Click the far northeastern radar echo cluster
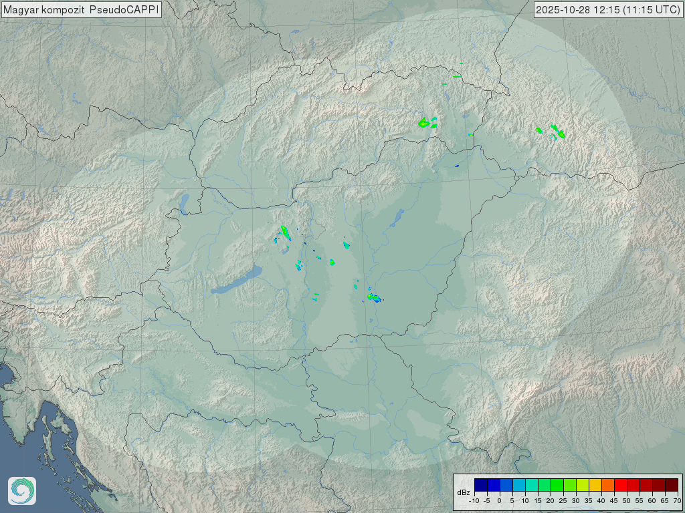Viewport: 685px width, 513px height. click(x=556, y=131)
